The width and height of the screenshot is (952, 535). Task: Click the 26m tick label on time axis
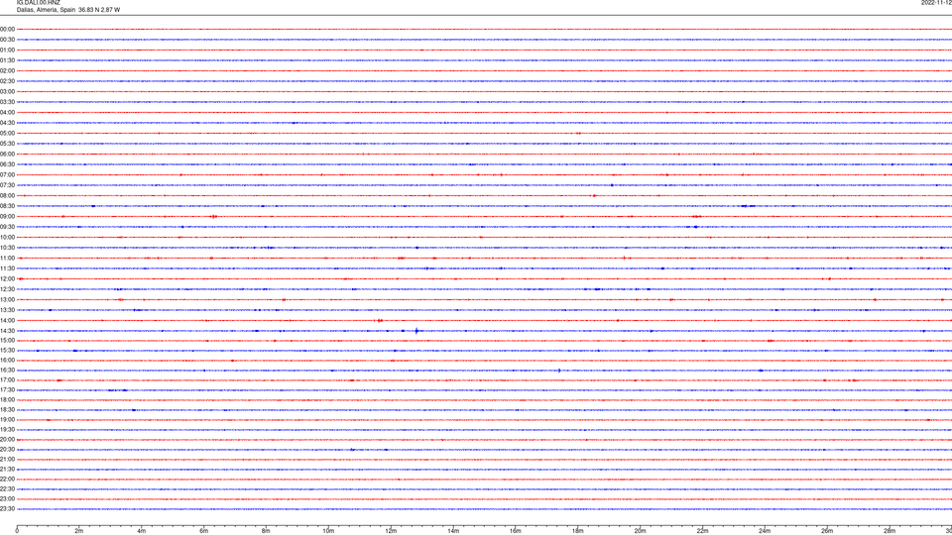827,531
